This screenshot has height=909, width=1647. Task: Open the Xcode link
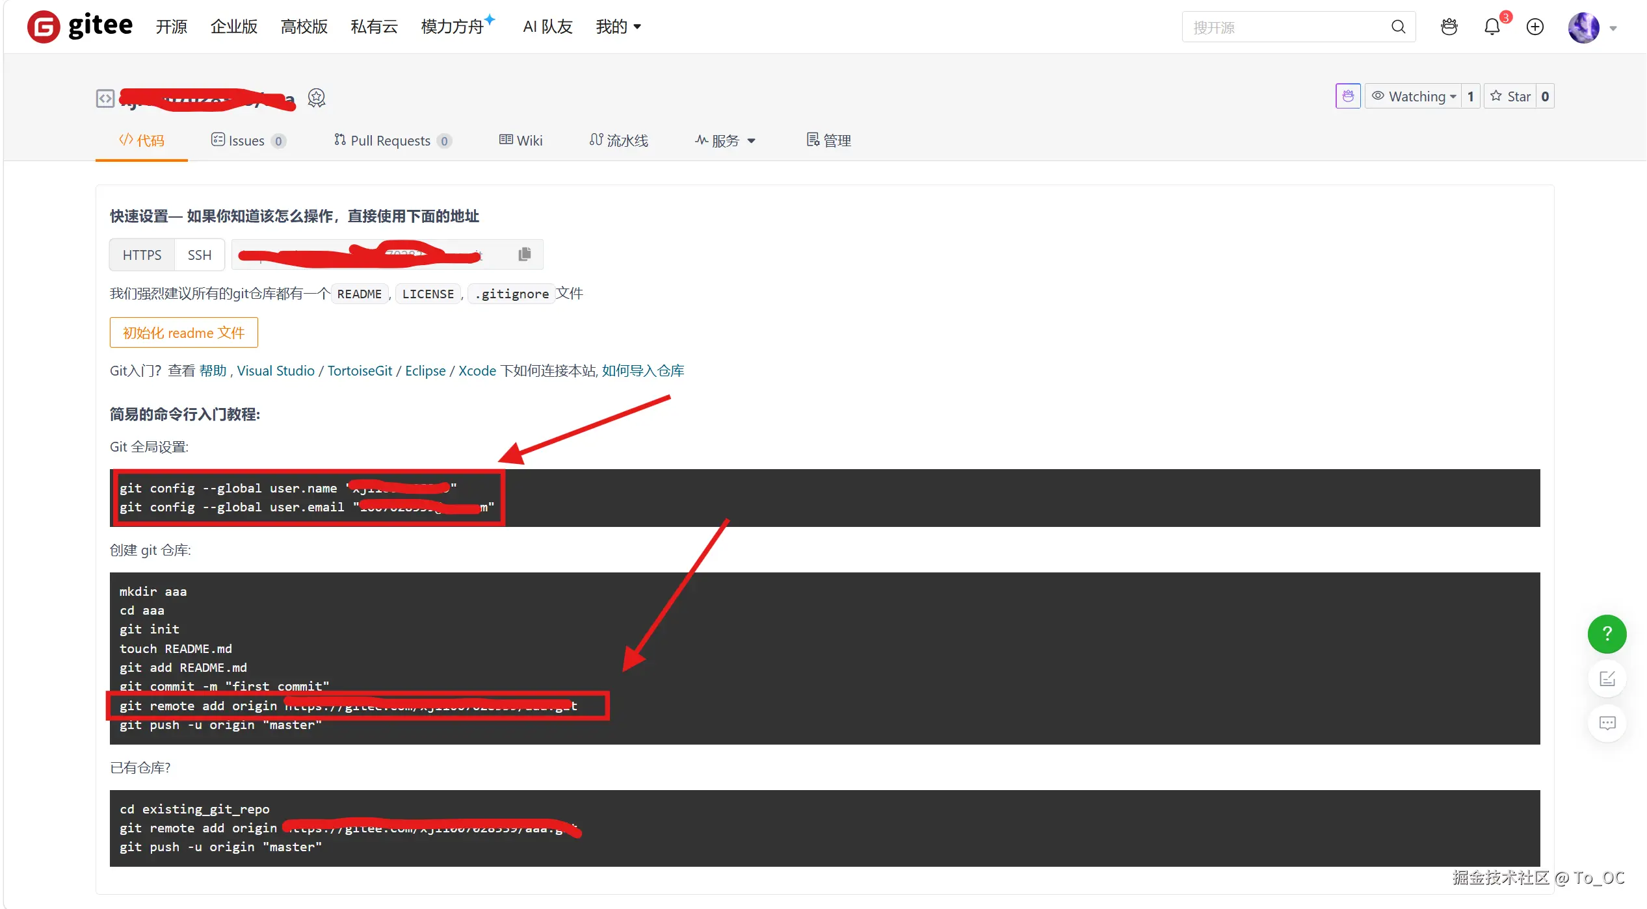click(477, 370)
